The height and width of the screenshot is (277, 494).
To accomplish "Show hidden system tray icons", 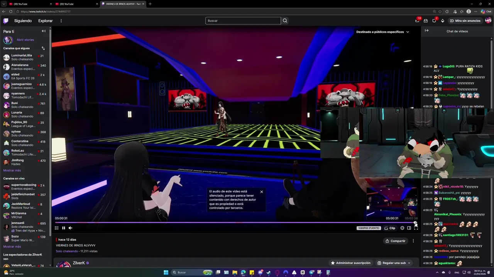I will pyautogui.click(x=437, y=272).
